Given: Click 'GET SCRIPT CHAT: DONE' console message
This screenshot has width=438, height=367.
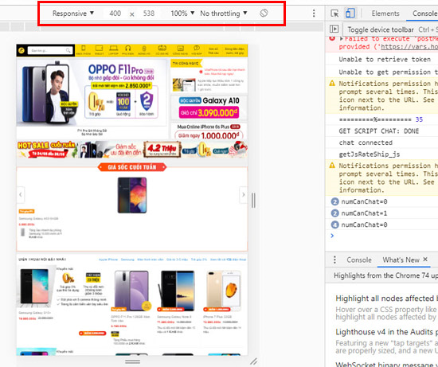Looking at the screenshot, I should [x=379, y=131].
